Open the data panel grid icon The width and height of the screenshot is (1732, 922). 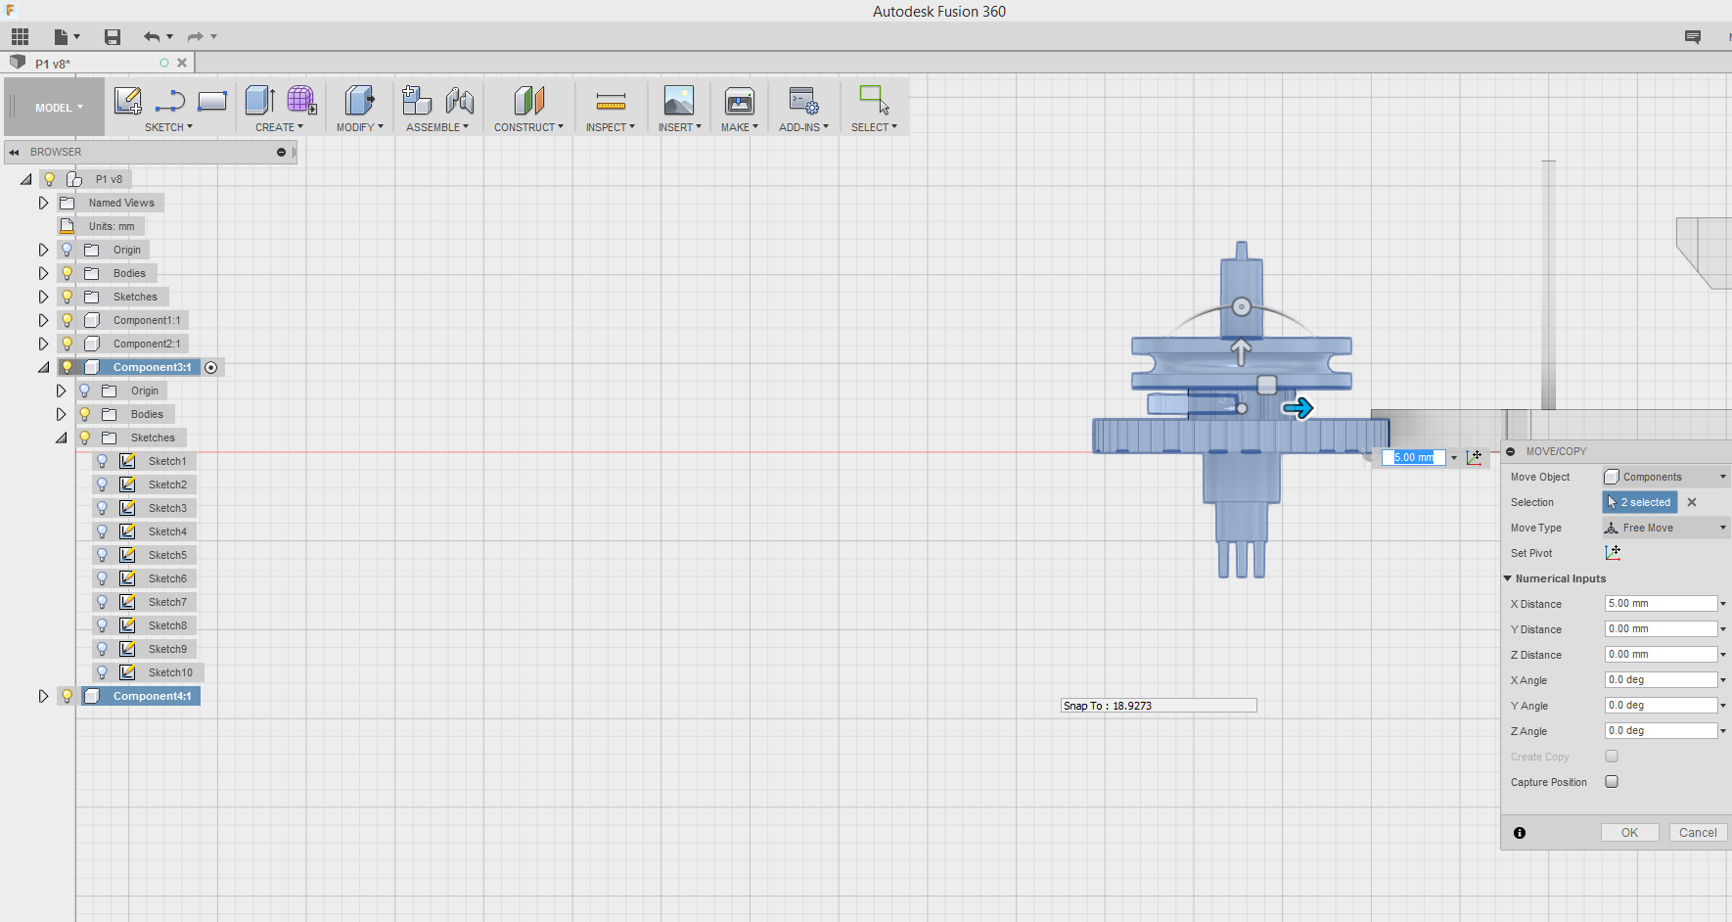[x=20, y=37]
